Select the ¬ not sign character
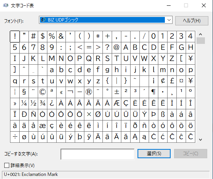This screenshot has width=213, height=179. click(70, 92)
